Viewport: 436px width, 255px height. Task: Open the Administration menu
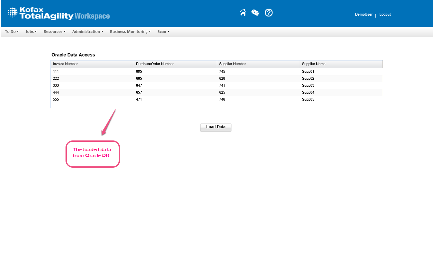click(x=87, y=32)
